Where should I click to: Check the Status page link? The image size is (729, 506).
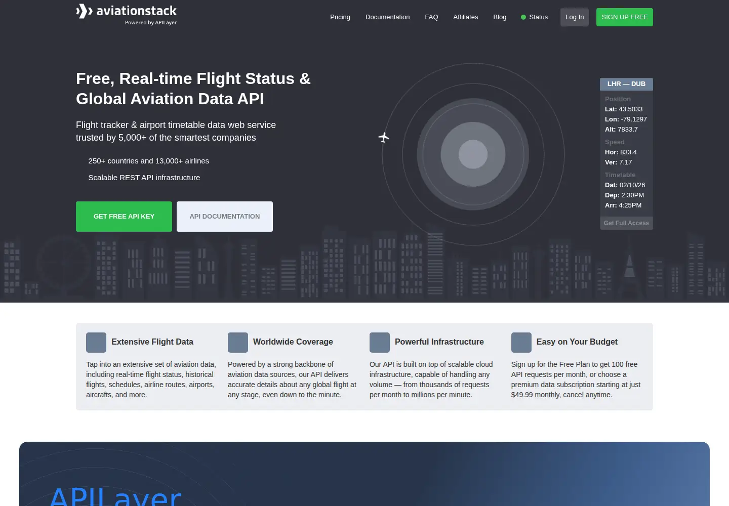click(x=538, y=17)
